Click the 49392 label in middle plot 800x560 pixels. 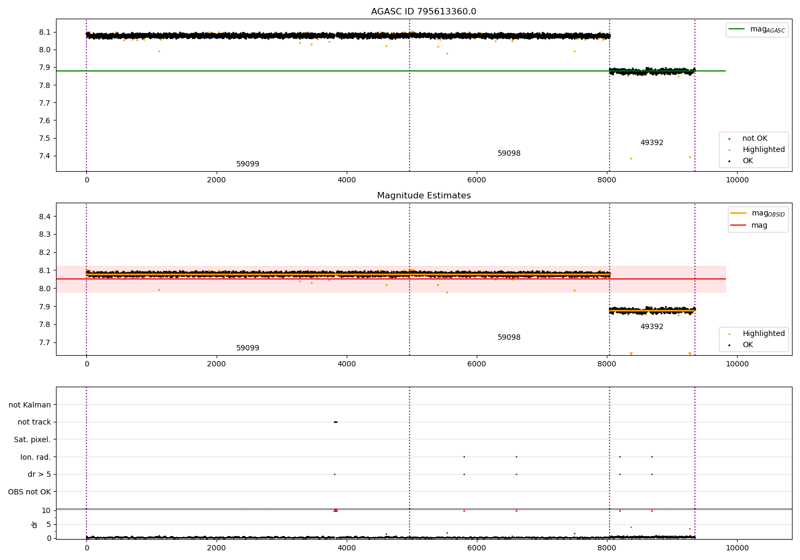[652, 327]
